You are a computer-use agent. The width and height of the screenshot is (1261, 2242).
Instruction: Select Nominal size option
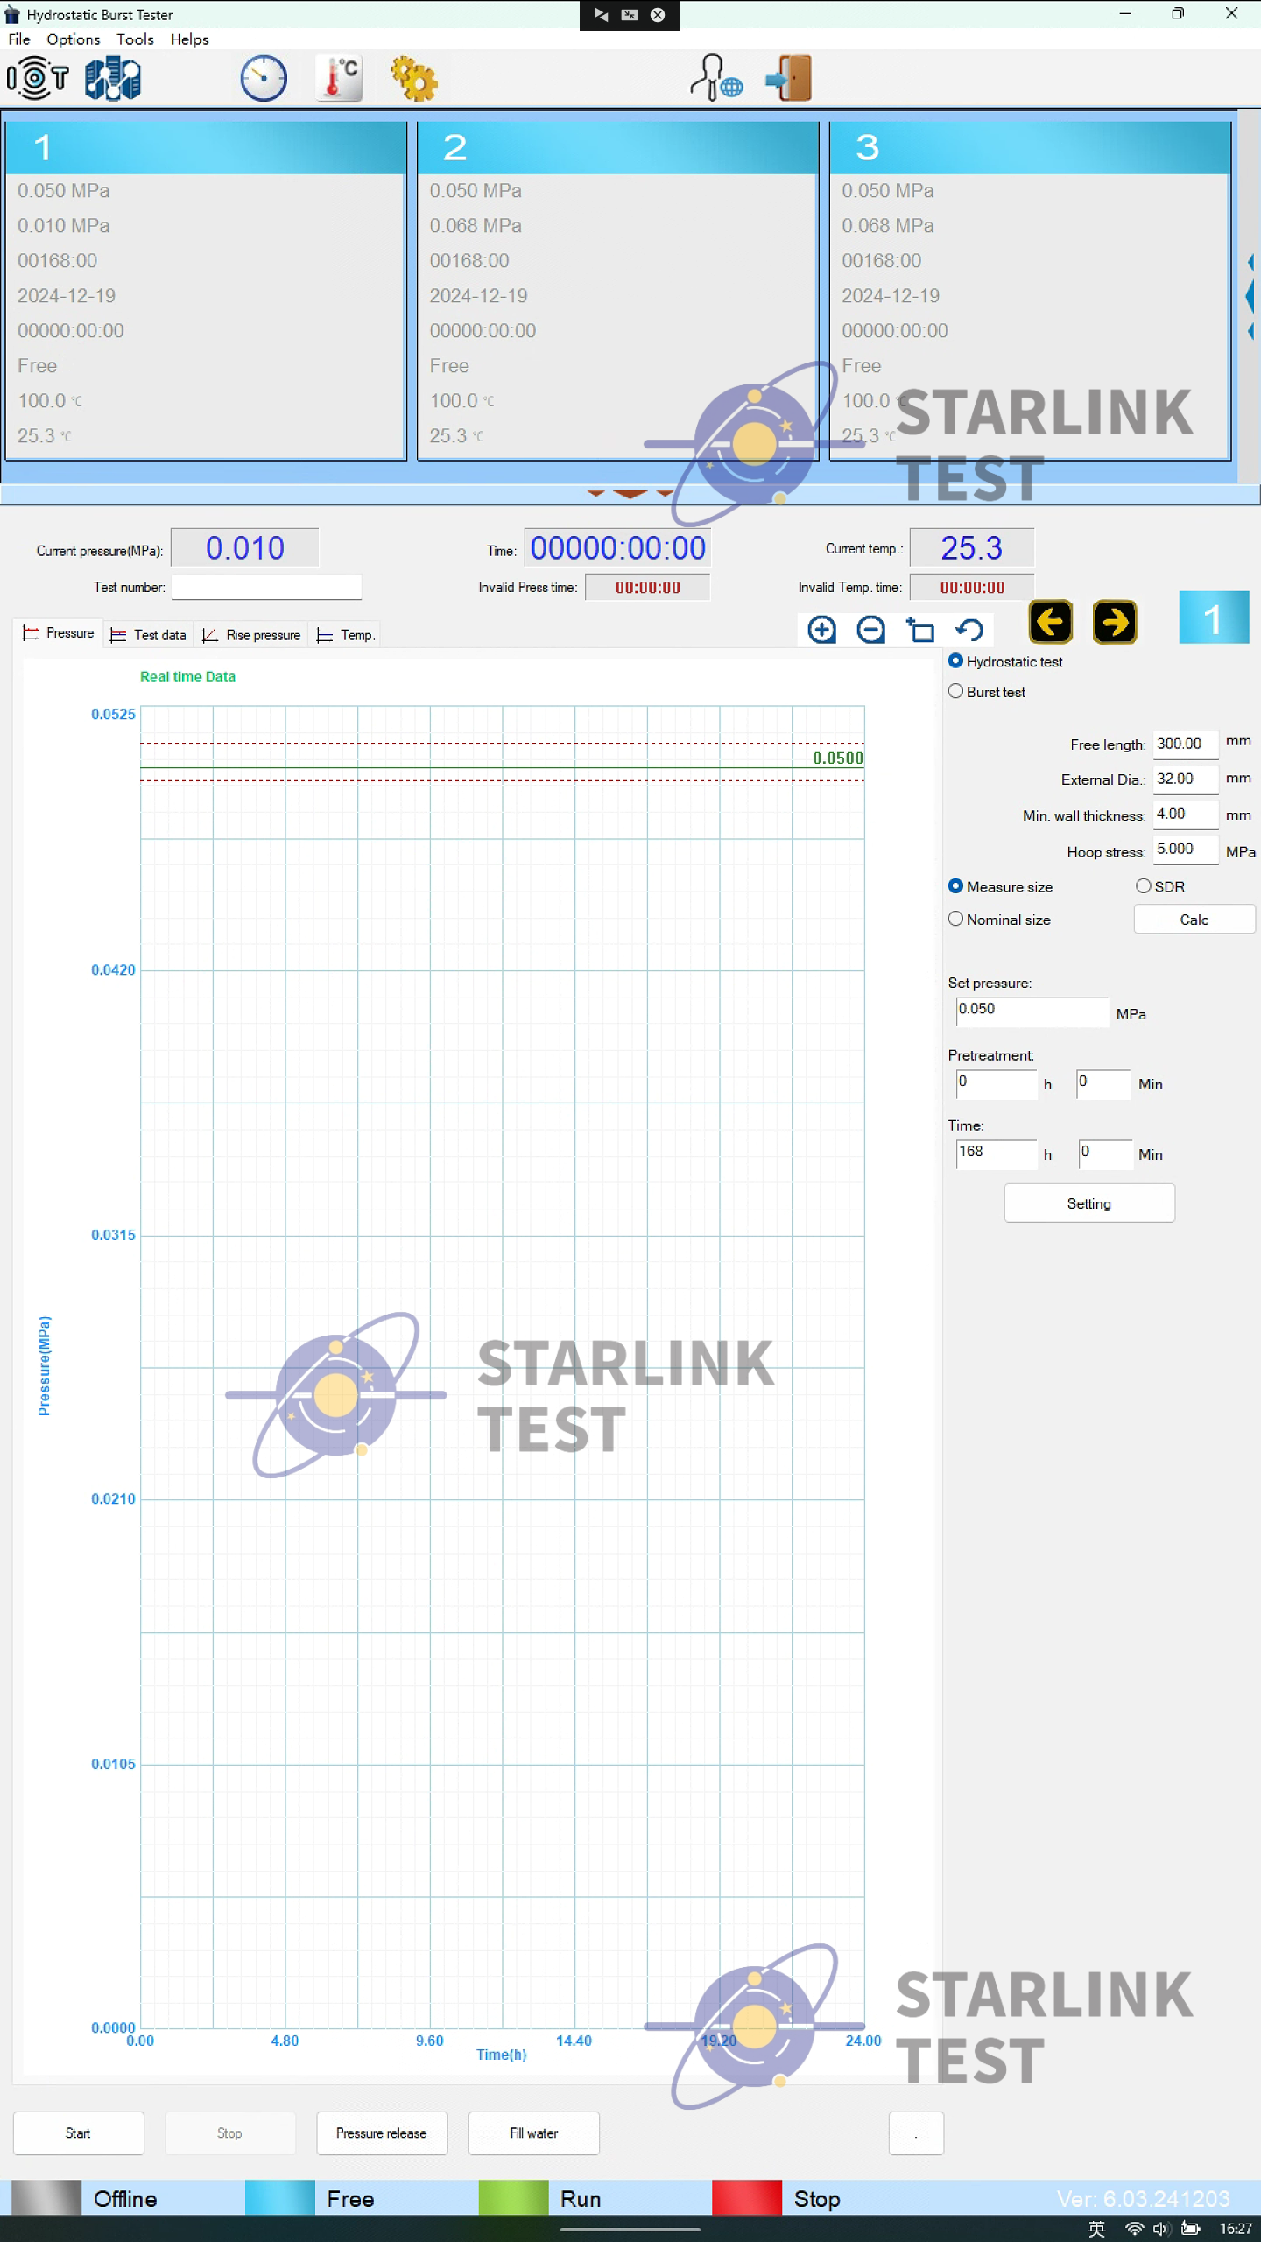(x=955, y=919)
